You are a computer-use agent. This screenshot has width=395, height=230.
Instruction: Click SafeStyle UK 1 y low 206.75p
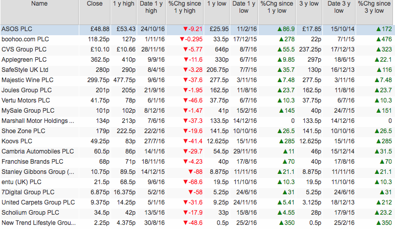(x=217, y=70)
